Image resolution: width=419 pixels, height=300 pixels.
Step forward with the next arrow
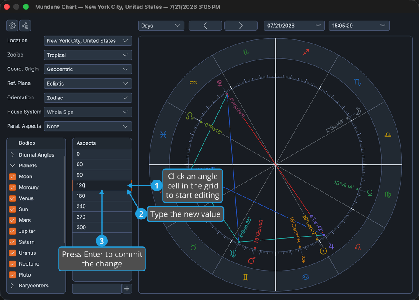241,26
